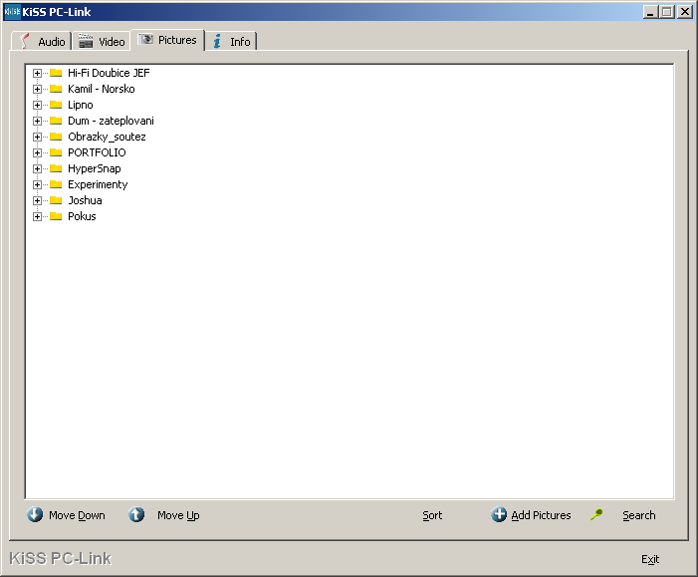The image size is (698, 577).
Task: Click the blue Move Up arrow icon
Action: (x=136, y=514)
